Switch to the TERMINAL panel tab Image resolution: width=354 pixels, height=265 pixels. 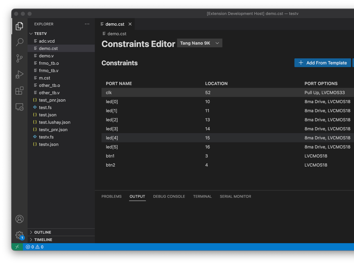(202, 196)
